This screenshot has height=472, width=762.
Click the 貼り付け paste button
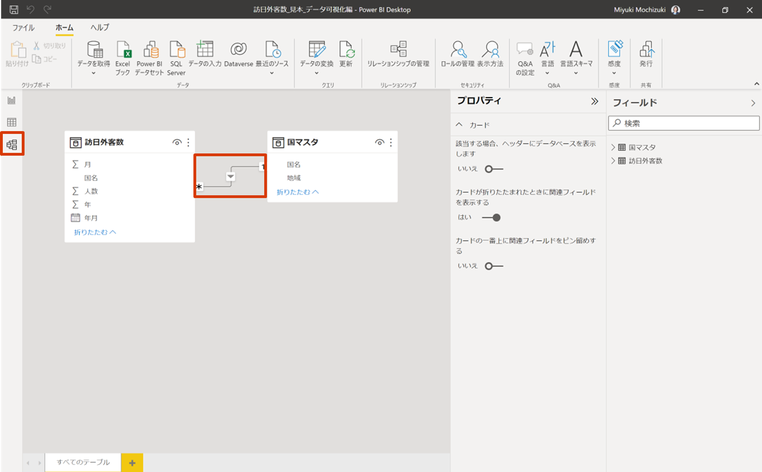17,54
